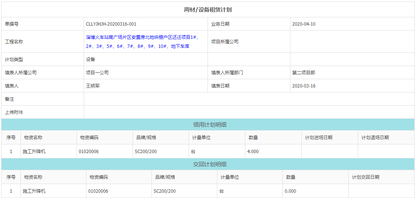Select the quantity 0.000
Image resolution: width=415 pixels, height=198 pixels.
coord(290,191)
